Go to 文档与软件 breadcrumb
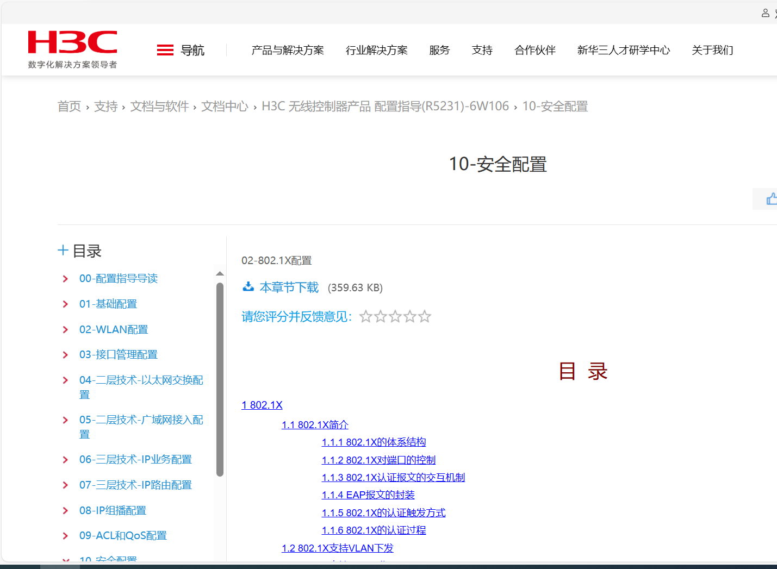 click(x=159, y=106)
